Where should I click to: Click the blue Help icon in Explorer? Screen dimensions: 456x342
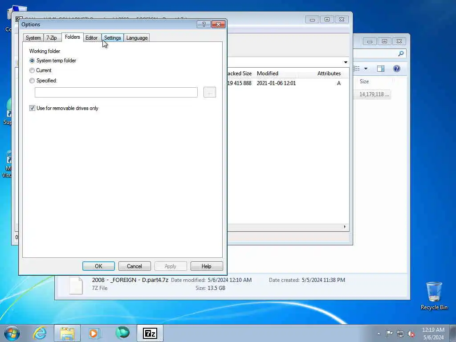[x=397, y=69]
